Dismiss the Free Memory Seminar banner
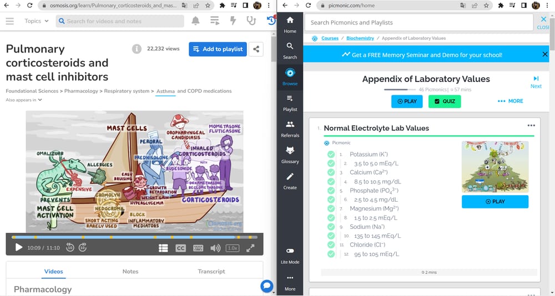 tap(545, 54)
